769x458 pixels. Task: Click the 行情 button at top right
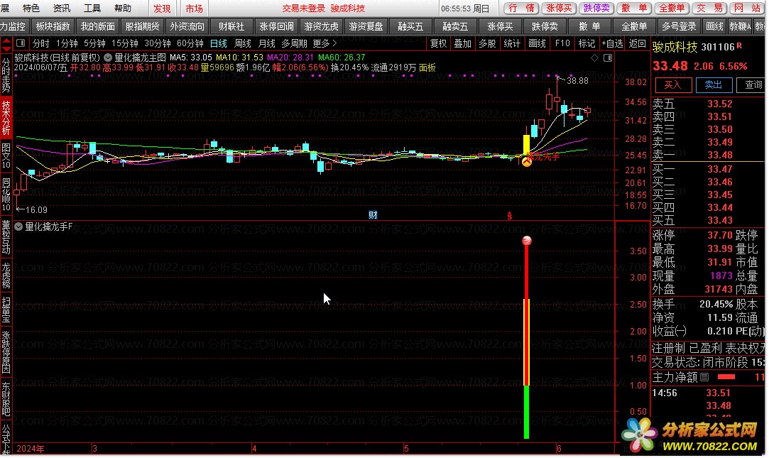pos(521,9)
